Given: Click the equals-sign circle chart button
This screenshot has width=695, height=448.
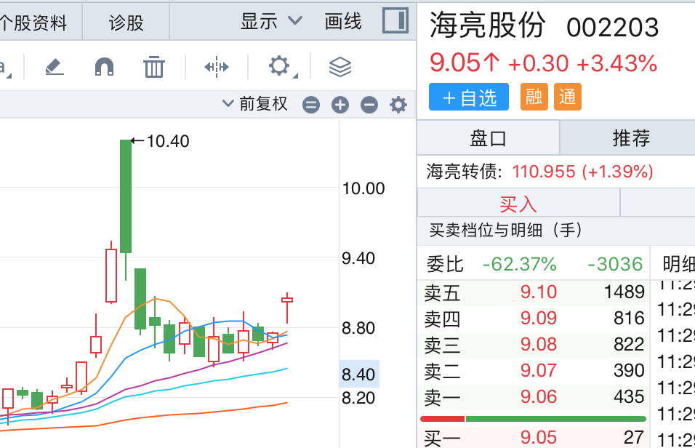Looking at the screenshot, I should tap(311, 105).
